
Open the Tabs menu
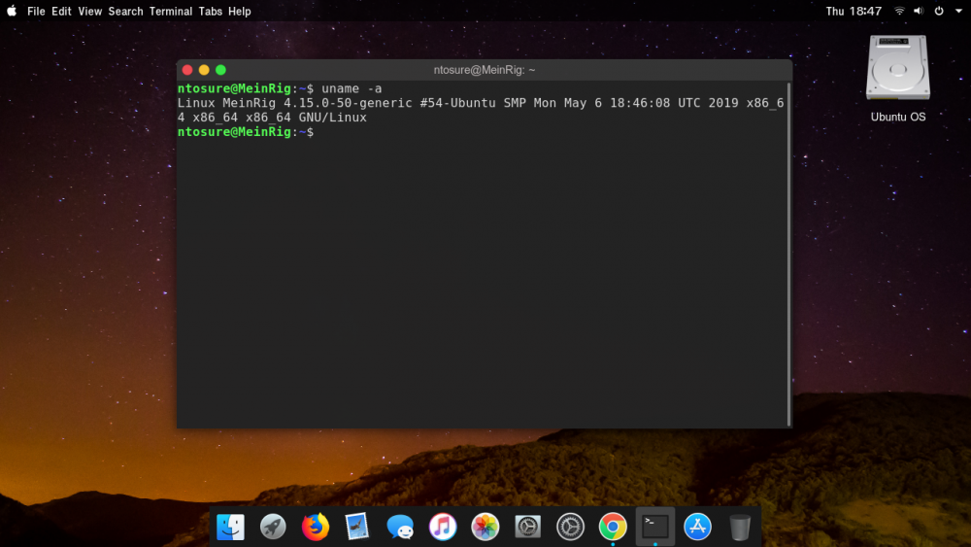tap(211, 11)
